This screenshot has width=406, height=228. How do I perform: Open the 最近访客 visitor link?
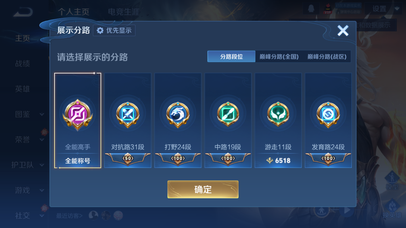69,216
